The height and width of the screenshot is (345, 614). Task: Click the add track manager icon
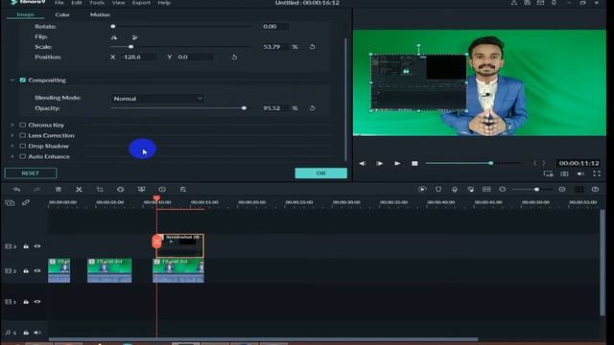pos(10,202)
